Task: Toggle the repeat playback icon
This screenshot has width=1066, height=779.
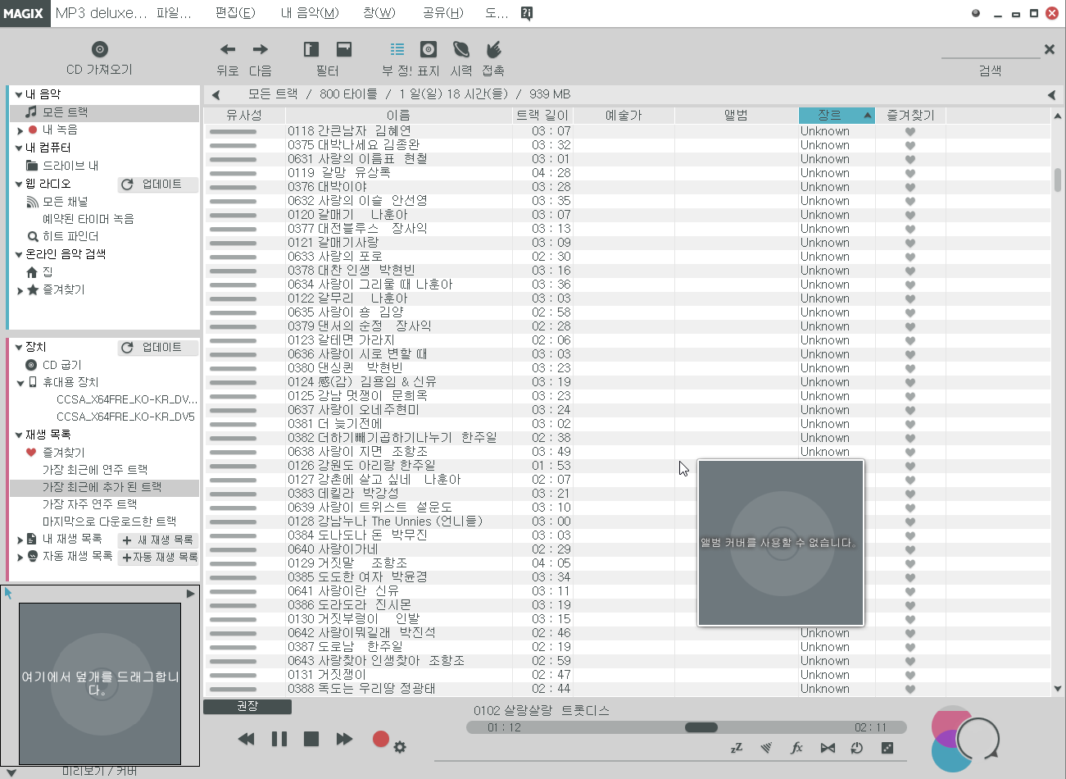Action: pos(857,748)
